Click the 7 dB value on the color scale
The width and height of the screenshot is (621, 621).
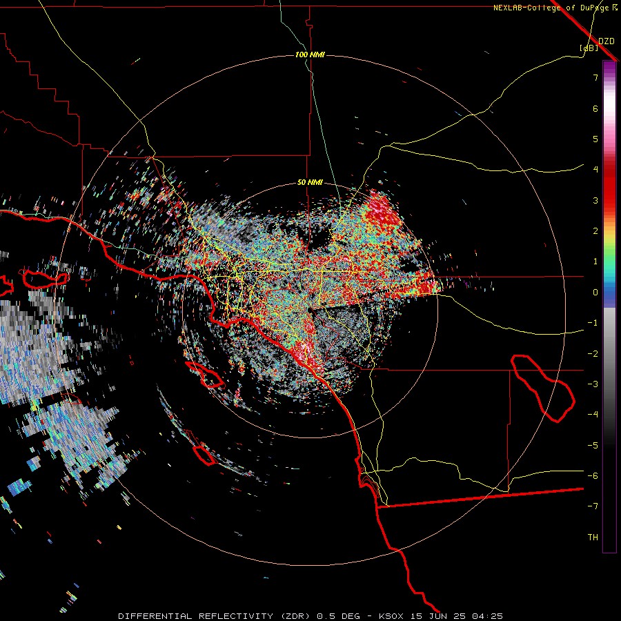595,77
